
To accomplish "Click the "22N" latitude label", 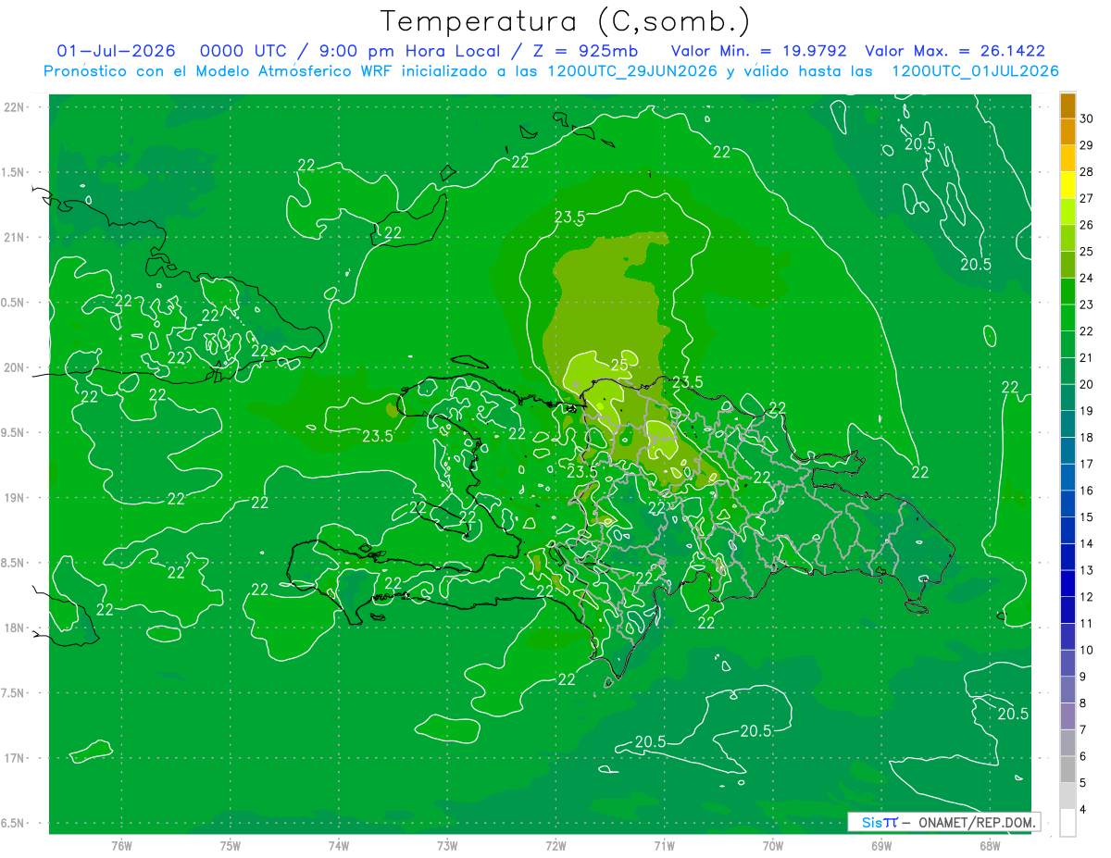I will click(13, 107).
